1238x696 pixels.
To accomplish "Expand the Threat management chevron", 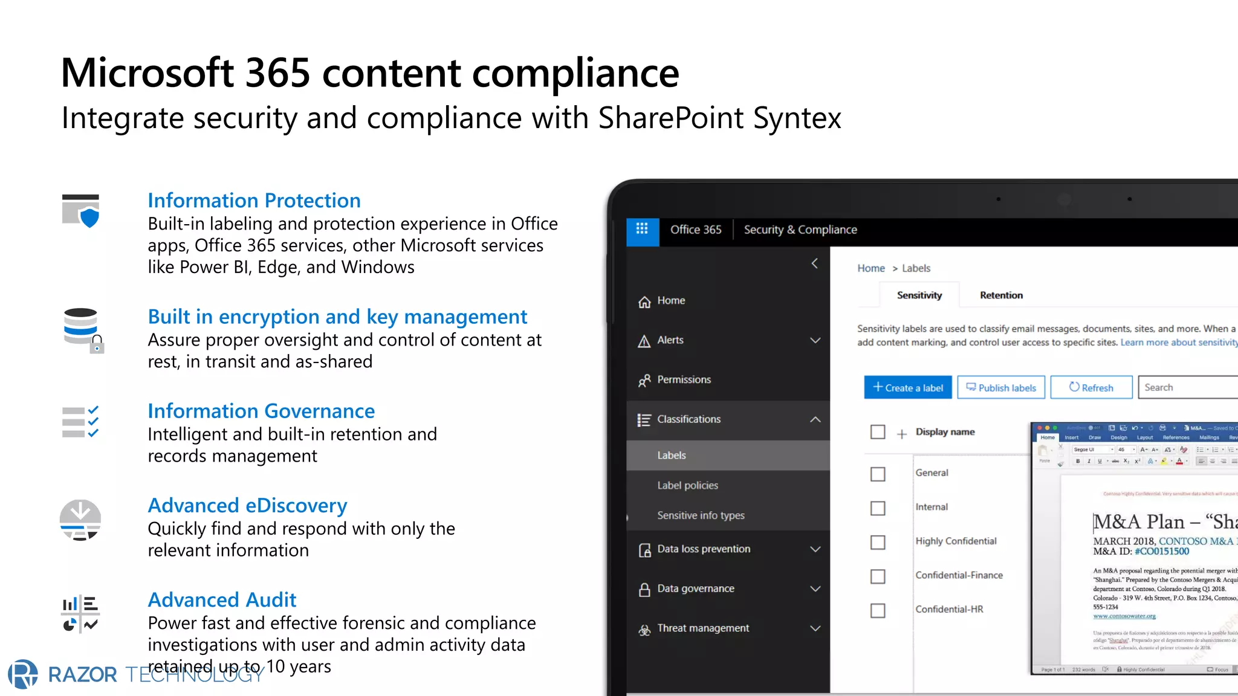I will pyautogui.click(x=815, y=628).
